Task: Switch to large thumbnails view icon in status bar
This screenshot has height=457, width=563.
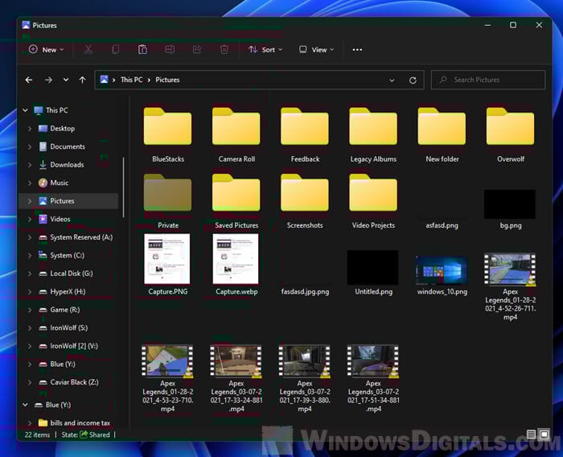Action: (x=544, y=434)
